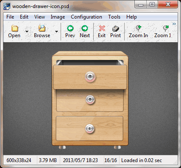Expand the Browse dropdown arrow
This screenshot has height=168, width=181.
pos(56,32)
